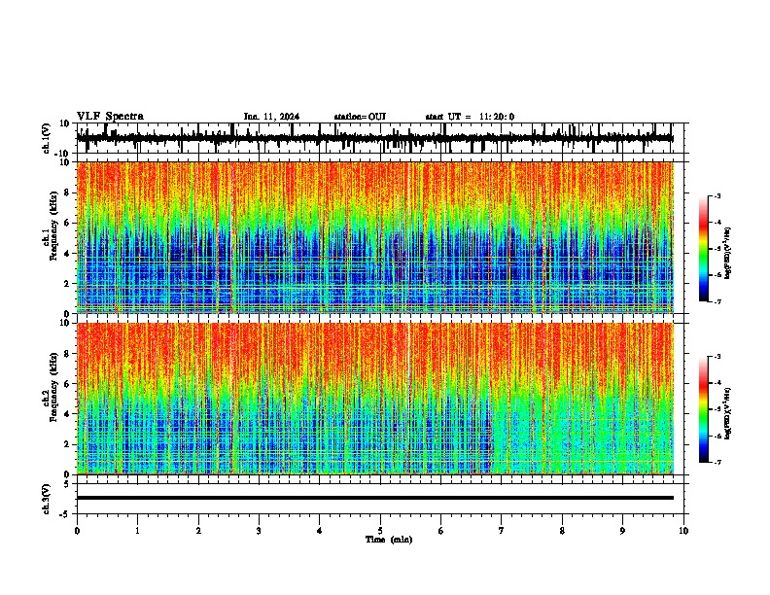Click tick label "6" on the Time axis
Screen dimensions: 770x595
pos(441,531)
